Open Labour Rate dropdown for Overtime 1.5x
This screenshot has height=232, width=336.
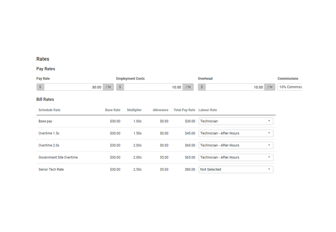[236, 133]
